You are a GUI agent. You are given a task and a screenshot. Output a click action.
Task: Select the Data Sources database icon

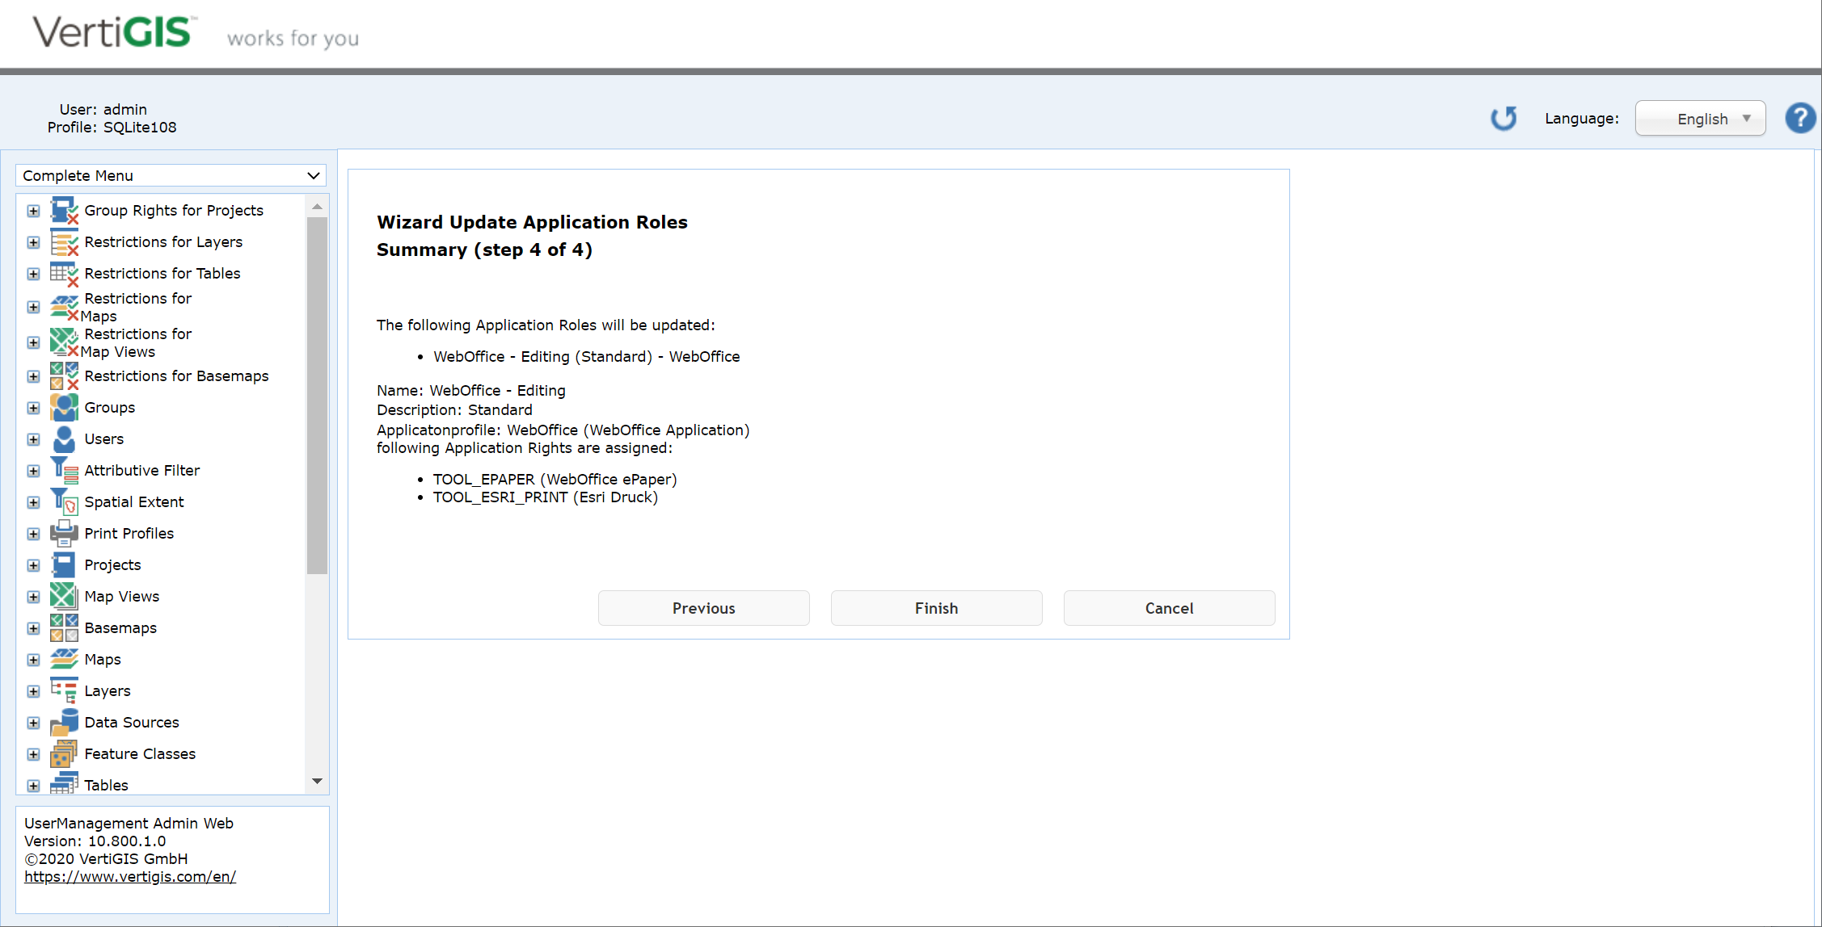(x=64, y=721)
